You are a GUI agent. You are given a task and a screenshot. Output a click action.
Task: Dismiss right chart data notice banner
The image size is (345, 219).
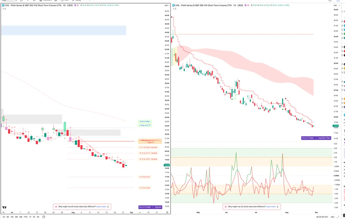[278, 206]
